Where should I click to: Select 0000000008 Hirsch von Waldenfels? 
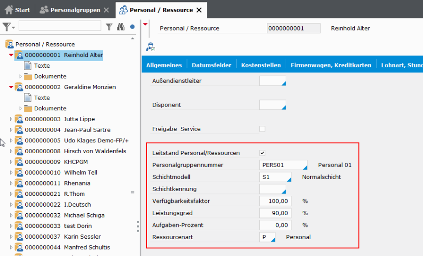(x=76, y=151)
